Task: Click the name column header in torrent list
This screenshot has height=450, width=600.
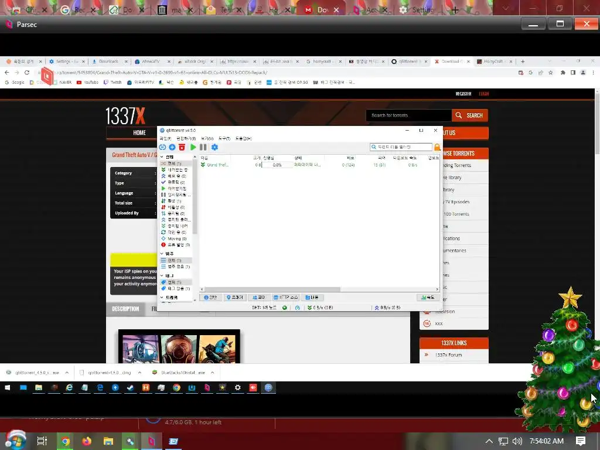Action: point(215,158)
